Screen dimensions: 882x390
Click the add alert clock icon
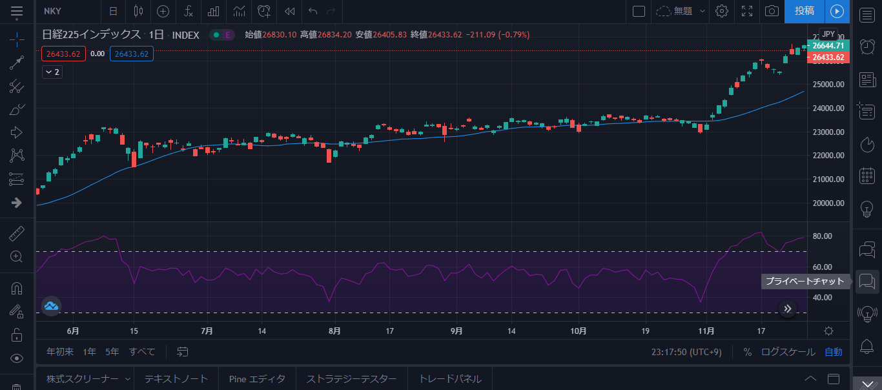tap(264, 11)
